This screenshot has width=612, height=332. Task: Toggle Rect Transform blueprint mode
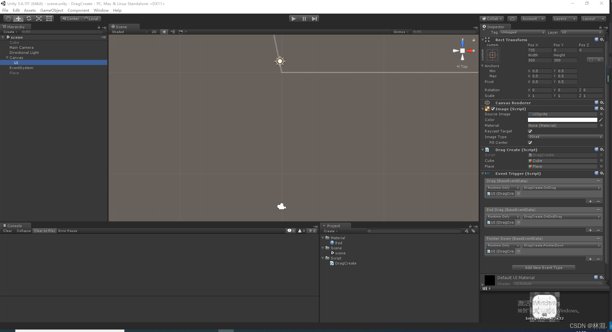pos(591,60)
